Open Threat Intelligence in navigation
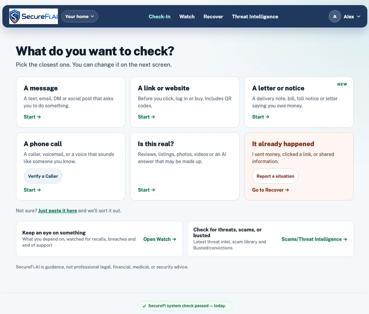Viewport: 369px width, 314px height. pos(255,17)
